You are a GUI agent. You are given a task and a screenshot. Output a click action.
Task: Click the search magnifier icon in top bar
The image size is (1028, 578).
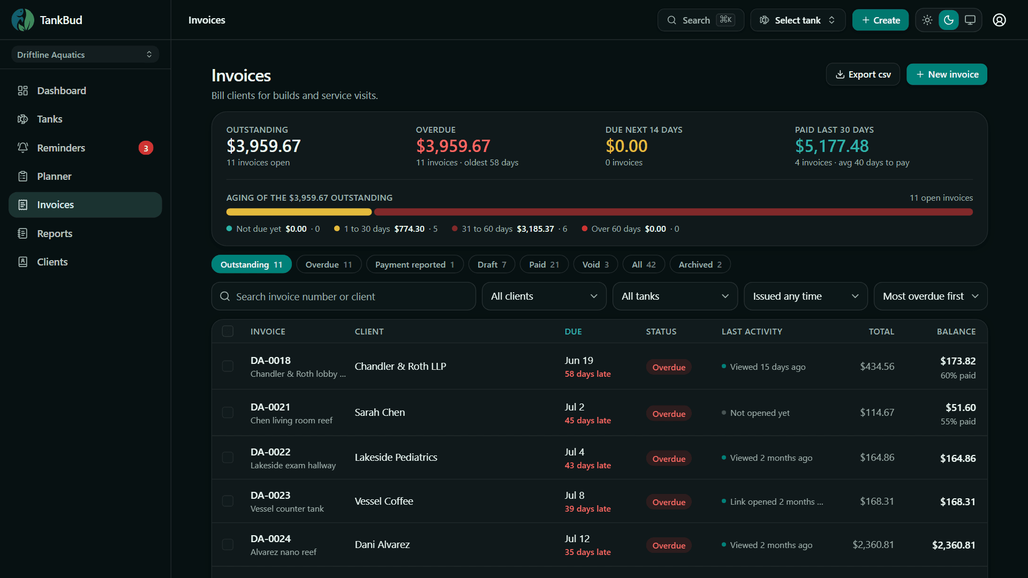pos(671,20)
